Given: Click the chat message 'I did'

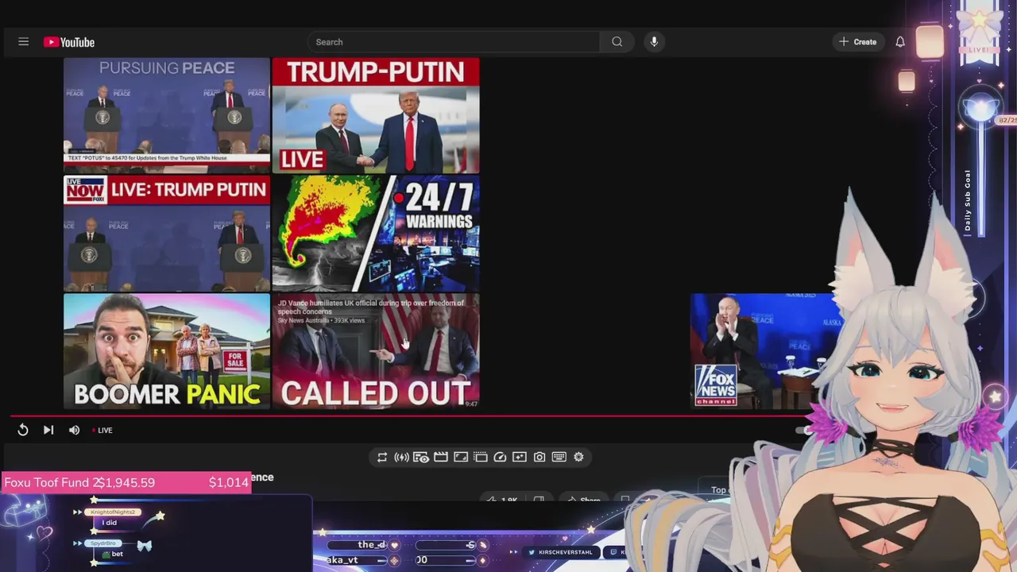Looking at the screenshot, I should (x=109, y=523).
